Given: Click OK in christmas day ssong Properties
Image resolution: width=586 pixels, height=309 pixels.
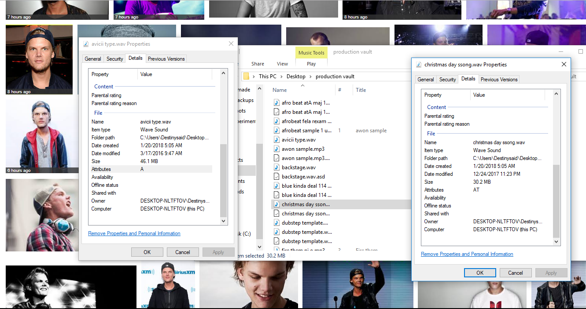Looking at the screenshot, I should tap(480, 273).
